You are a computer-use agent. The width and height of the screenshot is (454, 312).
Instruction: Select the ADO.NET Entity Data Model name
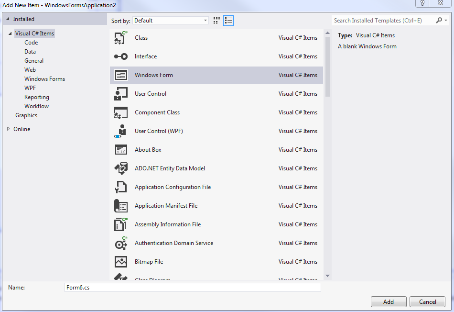coord(170,168)
